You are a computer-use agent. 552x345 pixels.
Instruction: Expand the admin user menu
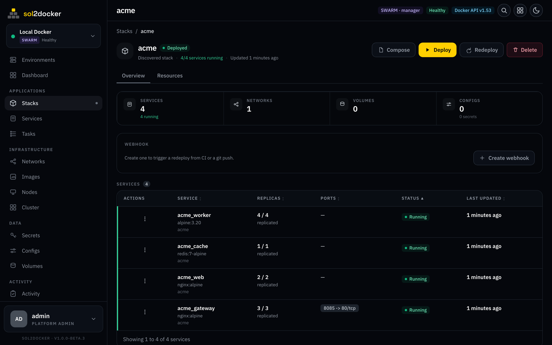pyautogui.click(x=54, y=319)
